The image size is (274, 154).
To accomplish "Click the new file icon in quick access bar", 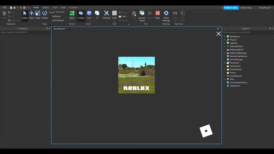I will pos(11,8).
